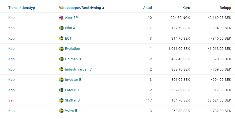Viewport: 235px width, 119px height.
Task: Open the Latour B security link
Action: 72,90
